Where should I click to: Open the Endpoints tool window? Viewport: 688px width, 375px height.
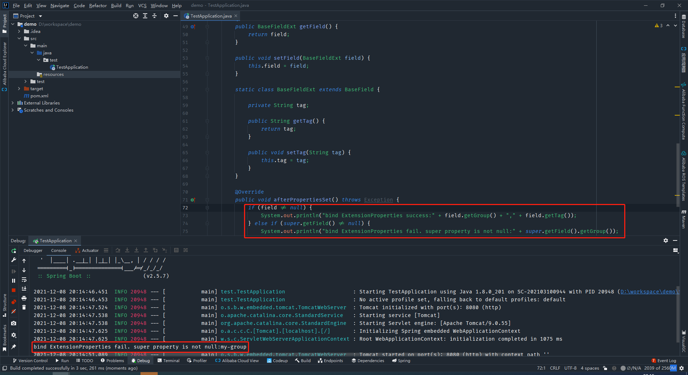330,361
